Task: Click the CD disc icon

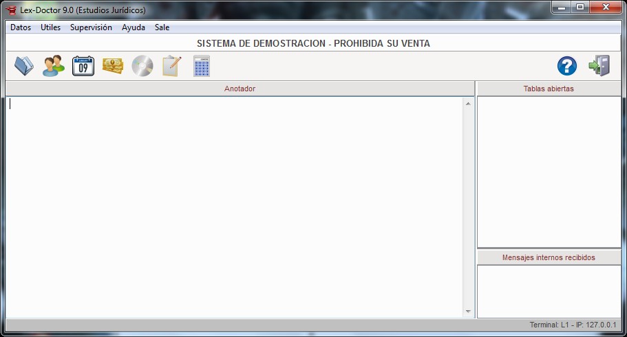Action: tap(142, 66)
